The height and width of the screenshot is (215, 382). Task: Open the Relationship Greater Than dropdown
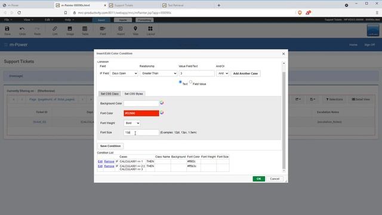pos(158,73)
